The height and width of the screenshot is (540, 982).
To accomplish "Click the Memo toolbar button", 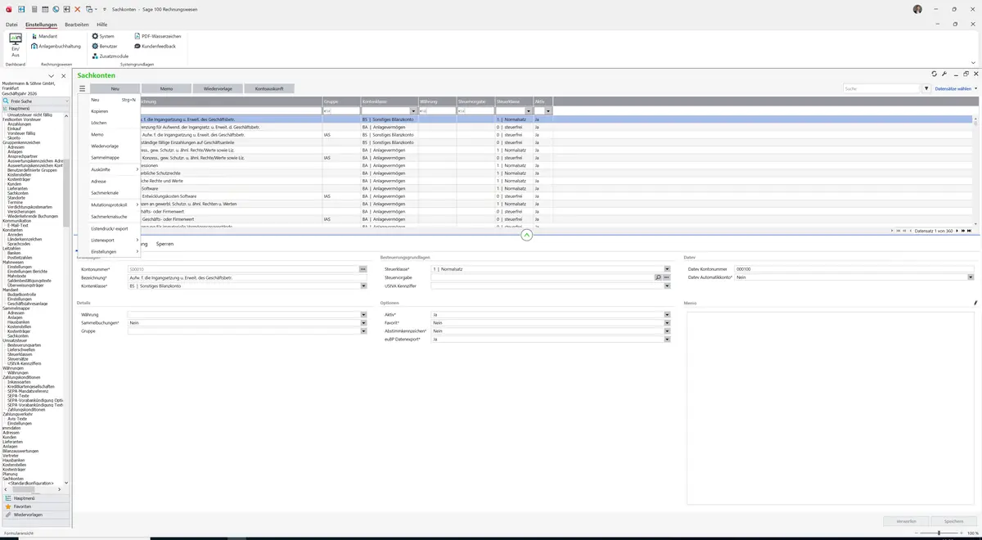I will pos(166,88).
